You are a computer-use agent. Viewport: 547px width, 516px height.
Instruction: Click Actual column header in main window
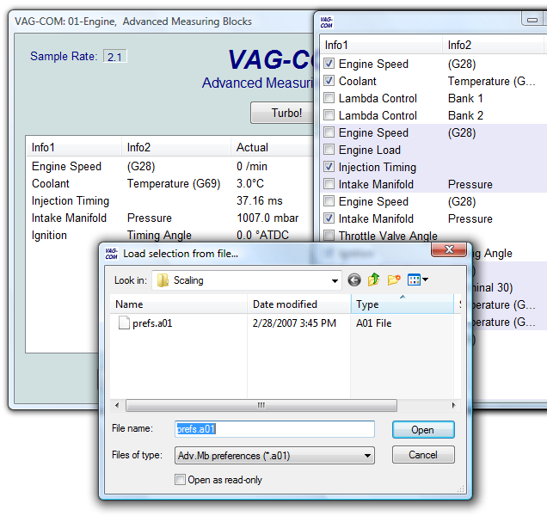click(273, 147)
